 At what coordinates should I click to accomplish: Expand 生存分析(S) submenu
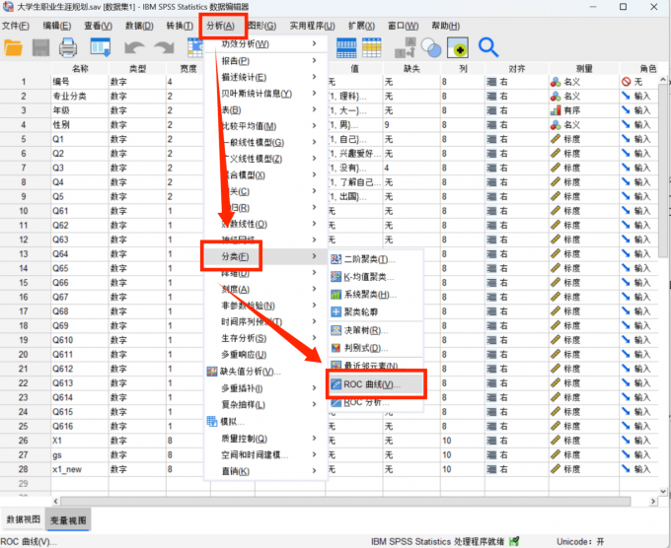point(265,338)
